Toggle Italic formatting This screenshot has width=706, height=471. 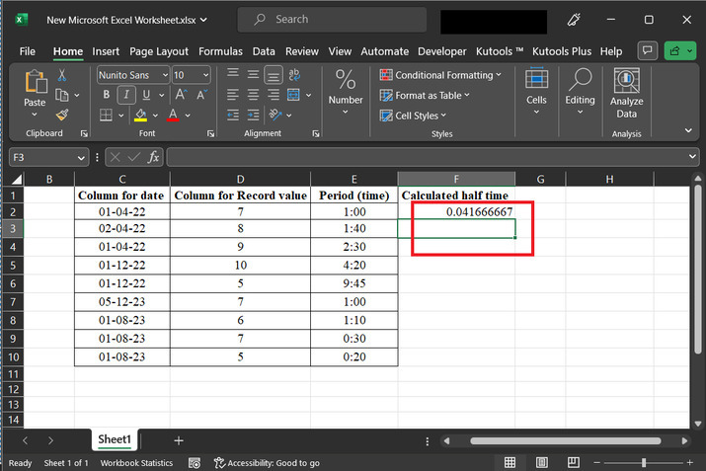(x=126, y=95)
